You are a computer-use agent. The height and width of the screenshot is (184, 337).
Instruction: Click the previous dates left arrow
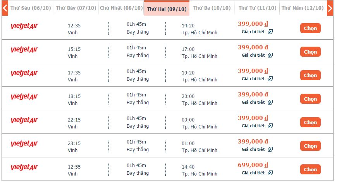(5, 8)
